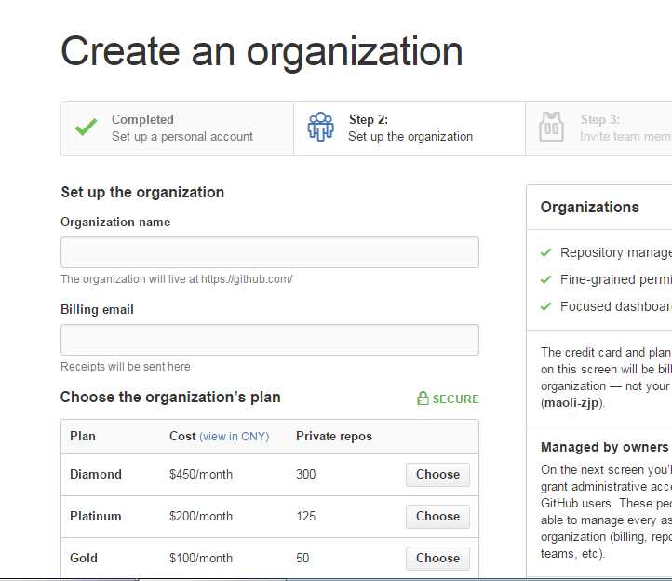
Task: Click the $100/month cost cell
Action: (x=201, y=558)
